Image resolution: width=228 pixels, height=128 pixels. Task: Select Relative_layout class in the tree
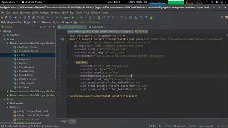point(28,79)
